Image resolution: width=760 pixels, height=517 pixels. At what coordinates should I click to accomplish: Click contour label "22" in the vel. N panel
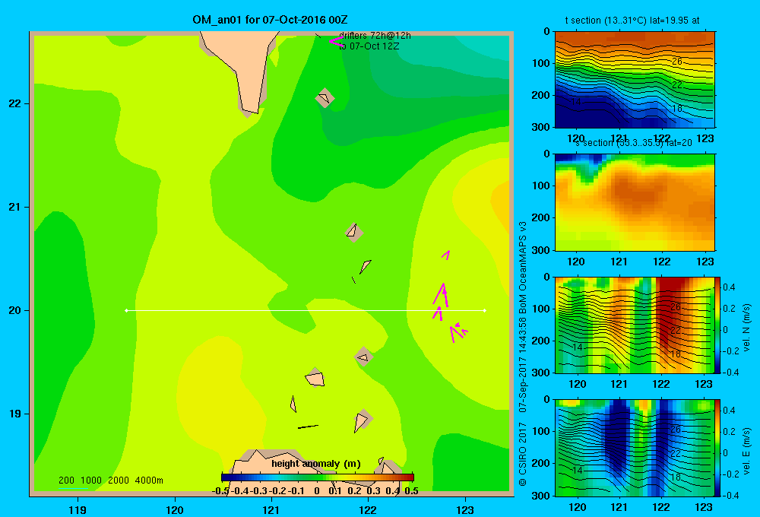click(x=676, y=330)
